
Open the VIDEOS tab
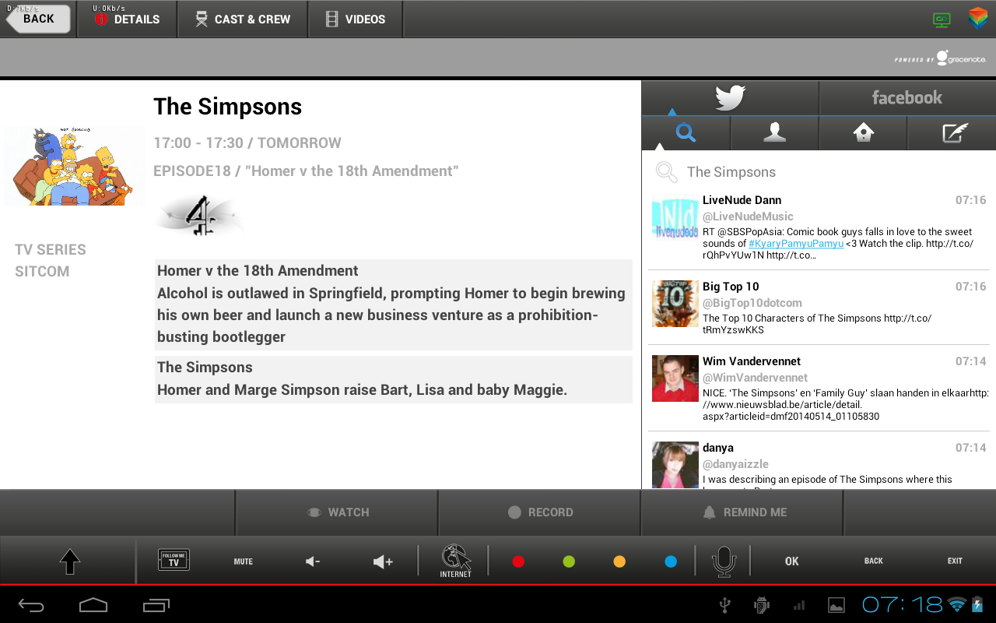(x=356, y=19)
